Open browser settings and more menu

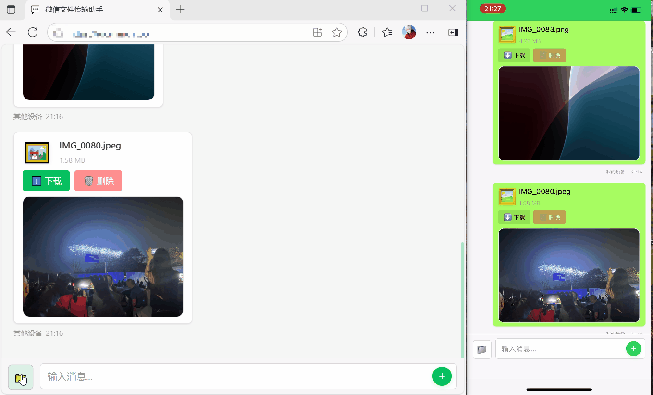pos(431,32)
